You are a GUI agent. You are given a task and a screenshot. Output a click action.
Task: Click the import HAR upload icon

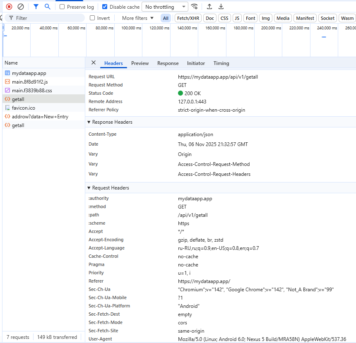click(x=209, y=7)
